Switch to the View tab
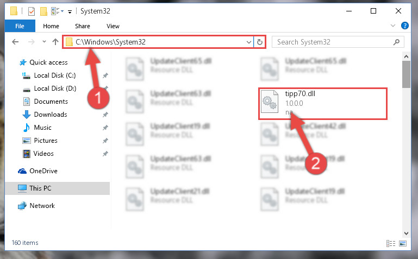The height and width of the screenshot is (259, 418). 113,26
